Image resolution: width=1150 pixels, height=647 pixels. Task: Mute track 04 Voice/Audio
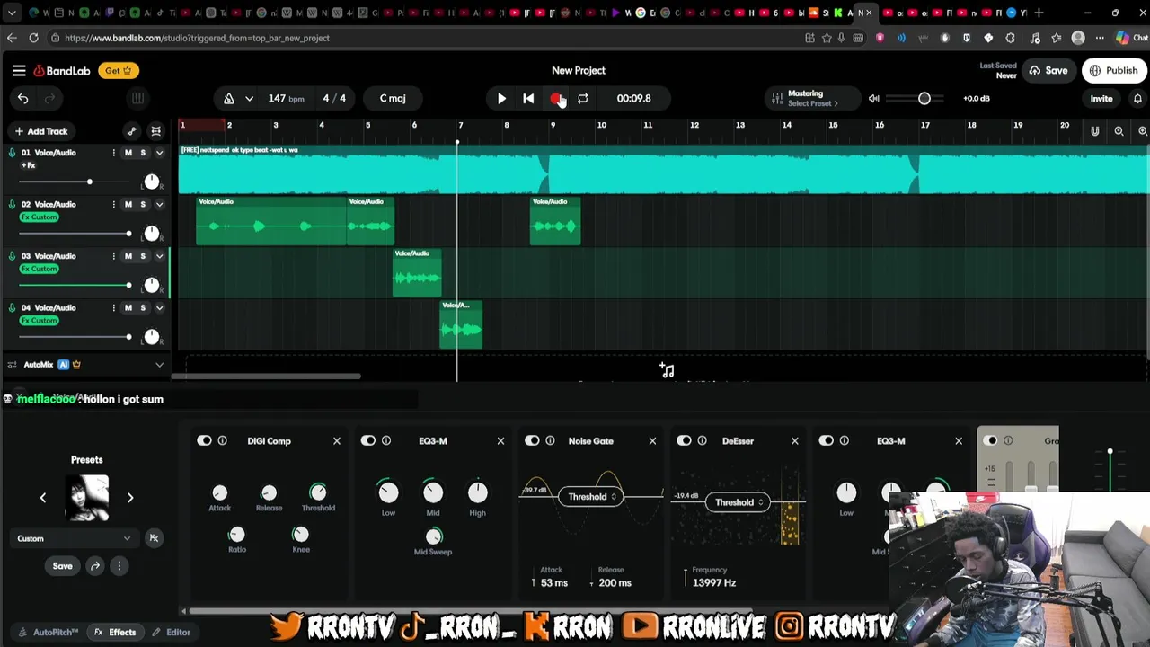128,308
